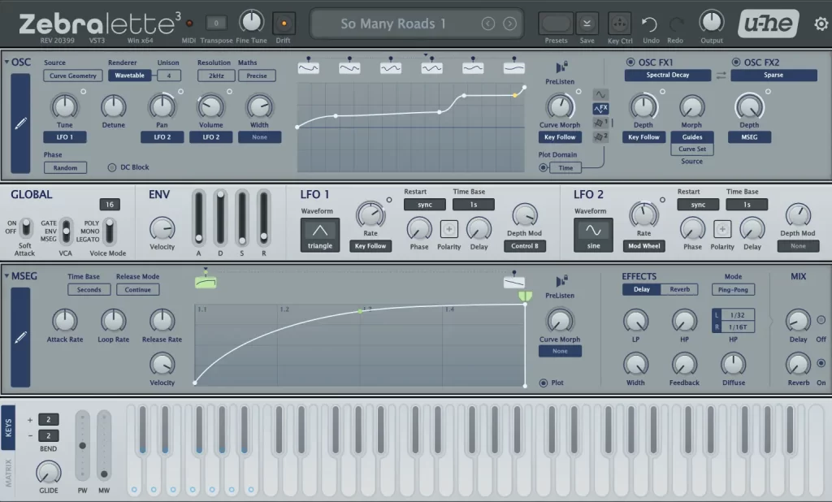Switch to the Reverb effects tab

click(679, 290)
